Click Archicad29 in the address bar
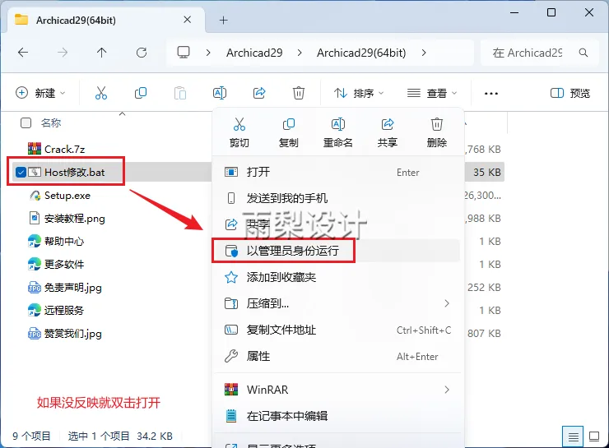 254,53
